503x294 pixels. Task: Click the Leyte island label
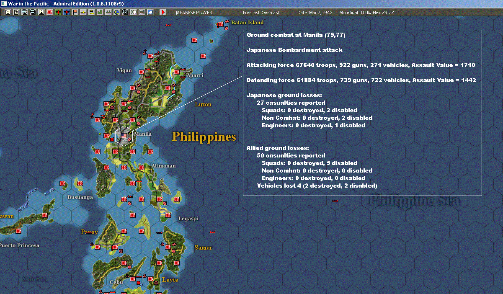coord(170,280)
